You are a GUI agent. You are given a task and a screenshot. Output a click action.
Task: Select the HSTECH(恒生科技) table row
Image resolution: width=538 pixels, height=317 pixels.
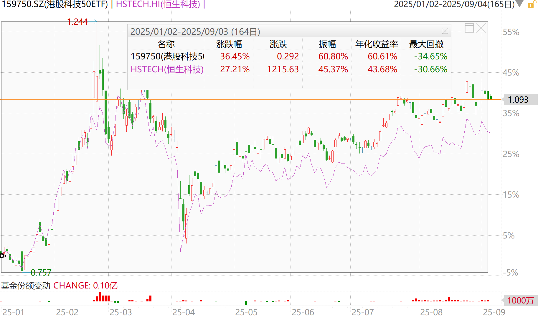click(289, 69)
